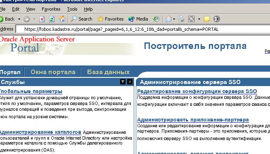This screenshot has height=154, width=270.
Task: Open the Глобальные параметры link
Action: tap(31, 91)
